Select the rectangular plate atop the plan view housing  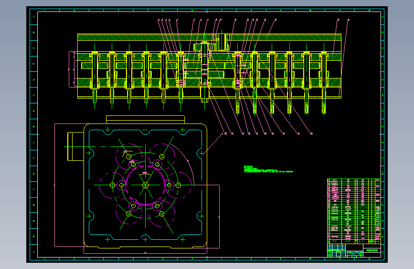(x=145, y=119)
